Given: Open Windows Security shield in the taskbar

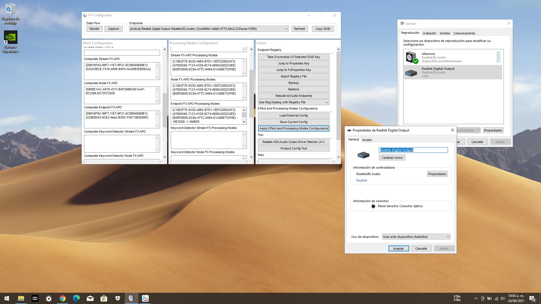Looking at the screenshot, I should (x=117, y=298).
